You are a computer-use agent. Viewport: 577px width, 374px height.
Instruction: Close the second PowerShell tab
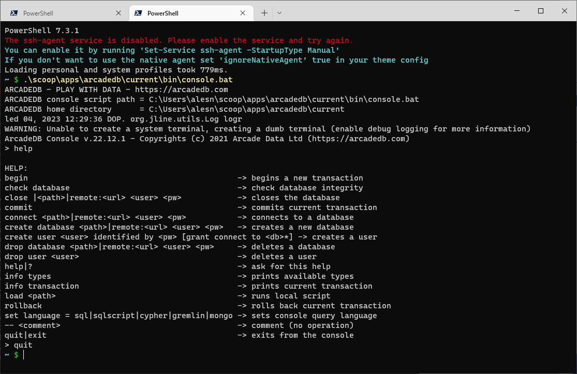click(243, 13)
